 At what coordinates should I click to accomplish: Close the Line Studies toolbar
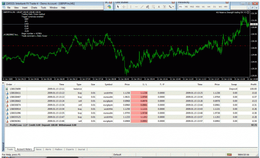click(173, 2)
